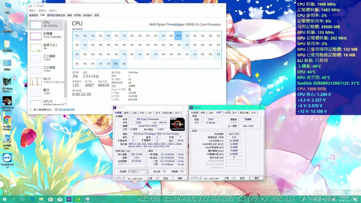Open 檔案(F) menu in Task Manager

click(x=32, y=11)
